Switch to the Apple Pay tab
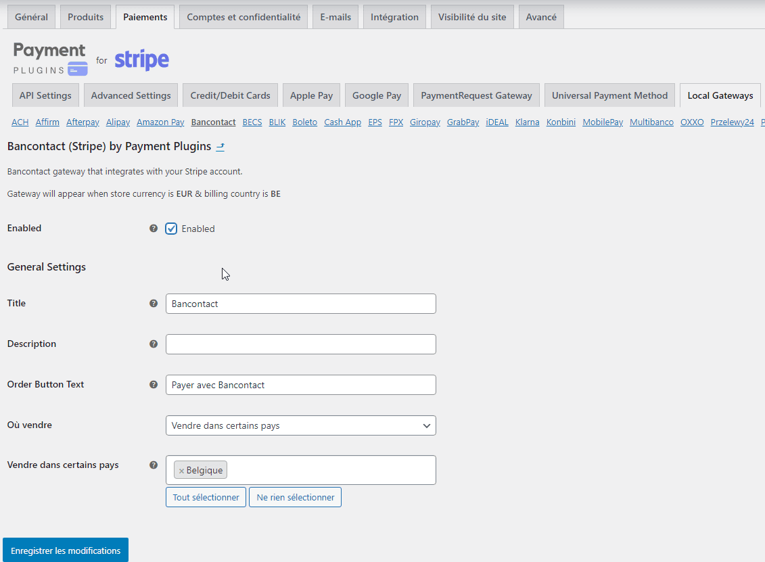The height and width of the screenshot is (562, 765). click(311, 95)
